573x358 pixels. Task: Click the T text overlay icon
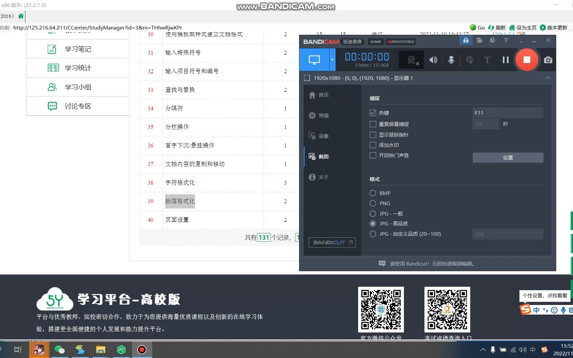click(487, 60)
